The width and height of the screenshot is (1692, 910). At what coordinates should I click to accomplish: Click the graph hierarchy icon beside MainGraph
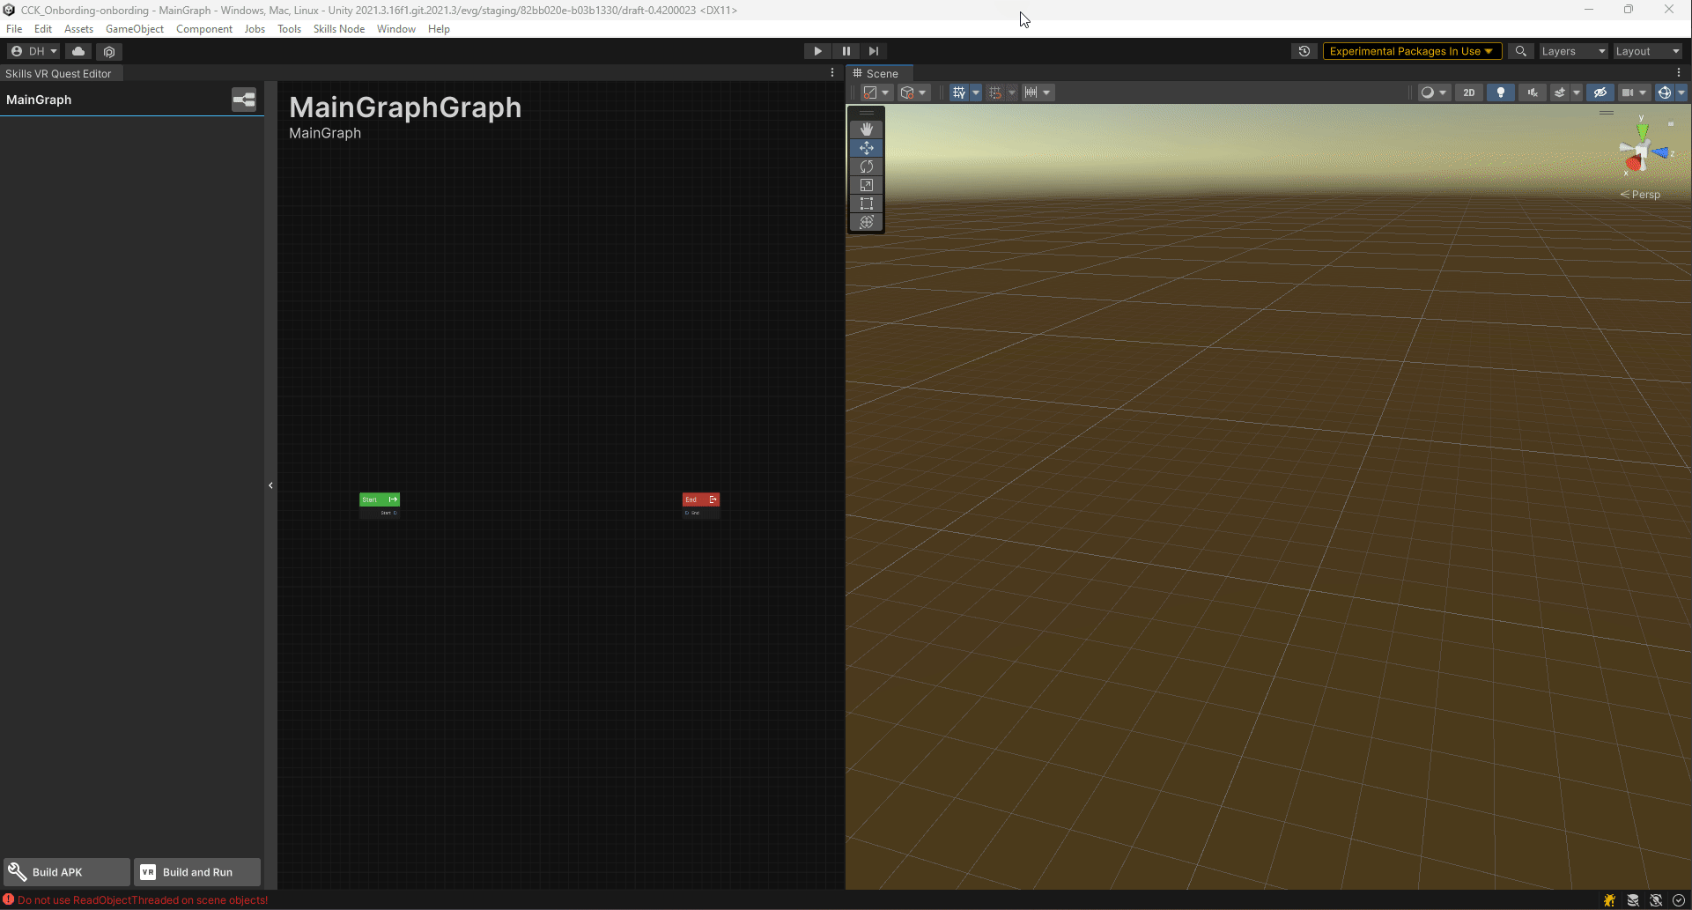point(244,100)
